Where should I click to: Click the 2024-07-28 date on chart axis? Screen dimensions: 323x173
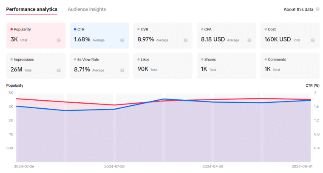pyautogui.click(x=114, y=166)
